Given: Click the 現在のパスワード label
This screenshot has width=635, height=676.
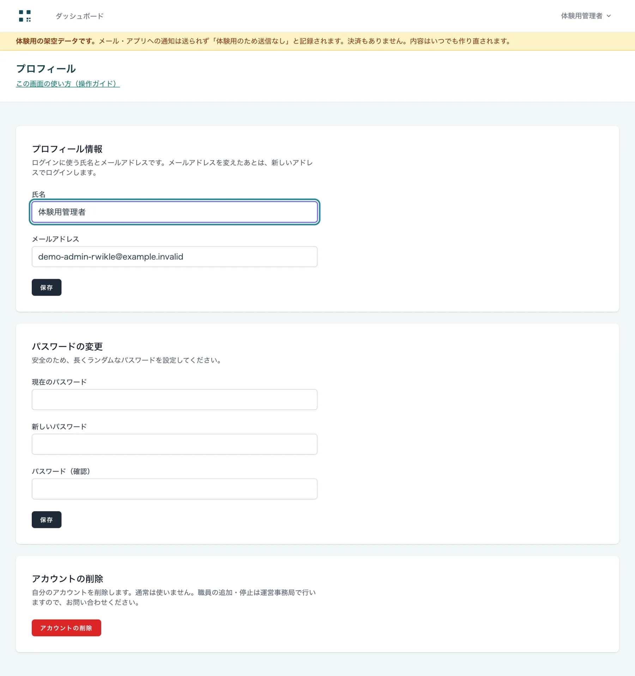Looking at the screenshot, I should [x=59, y=382].
